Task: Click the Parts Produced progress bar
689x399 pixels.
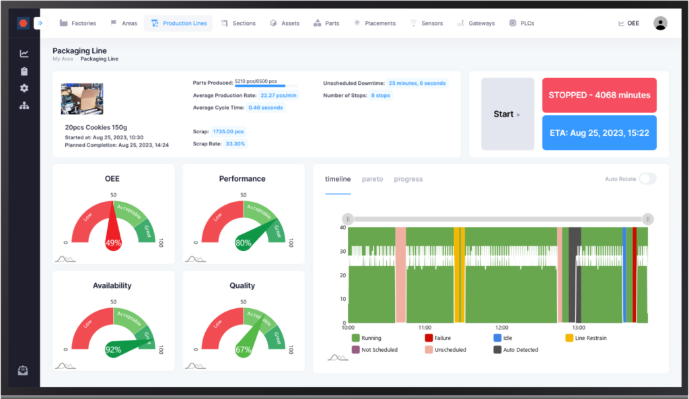Action: tap(266, 85)
